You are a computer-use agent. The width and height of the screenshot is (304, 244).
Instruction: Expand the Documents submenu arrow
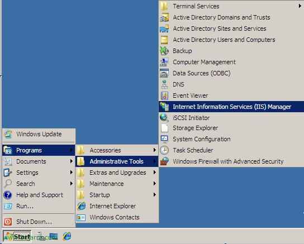coord(72,161)
